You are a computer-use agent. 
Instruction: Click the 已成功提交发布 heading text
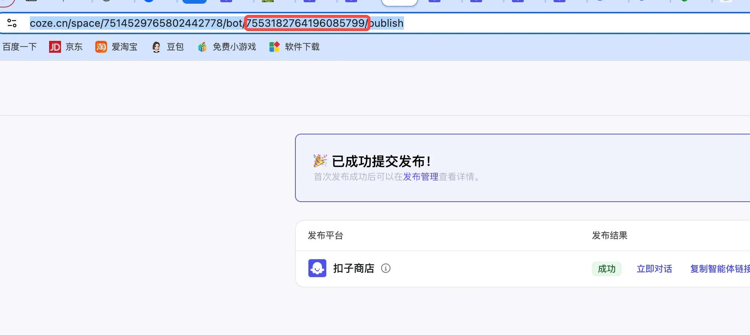tap(381, 162)
